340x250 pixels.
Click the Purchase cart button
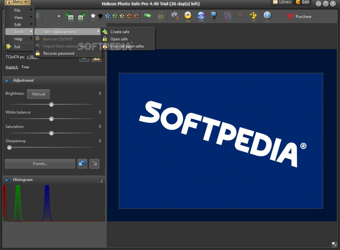click(x=299, y=17)
